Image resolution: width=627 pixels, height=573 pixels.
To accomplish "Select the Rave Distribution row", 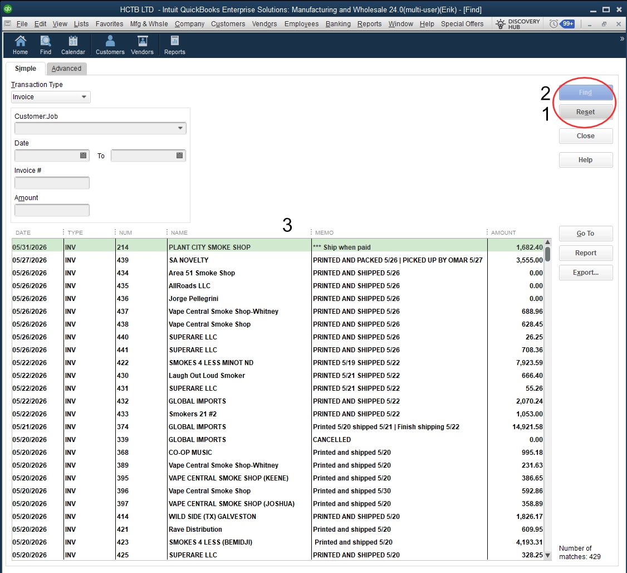I will click(x=277, y=529).
